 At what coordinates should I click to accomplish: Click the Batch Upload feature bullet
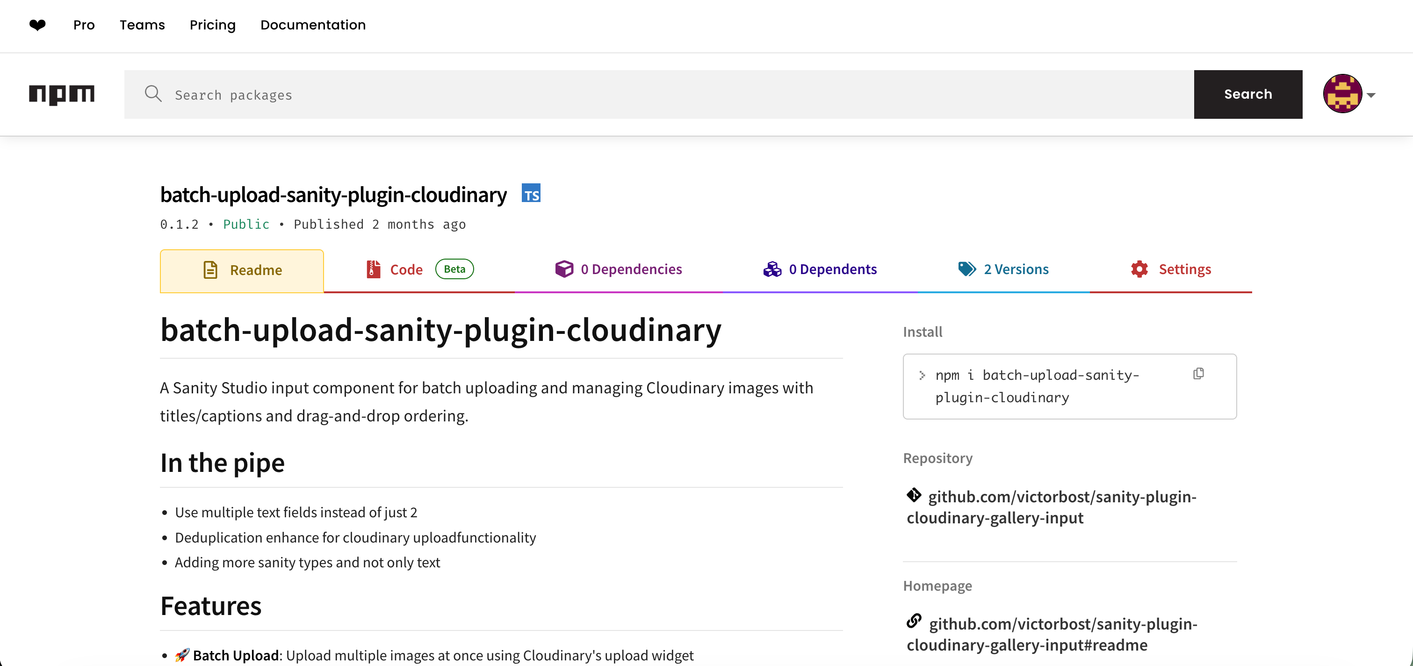coord(434,656)
